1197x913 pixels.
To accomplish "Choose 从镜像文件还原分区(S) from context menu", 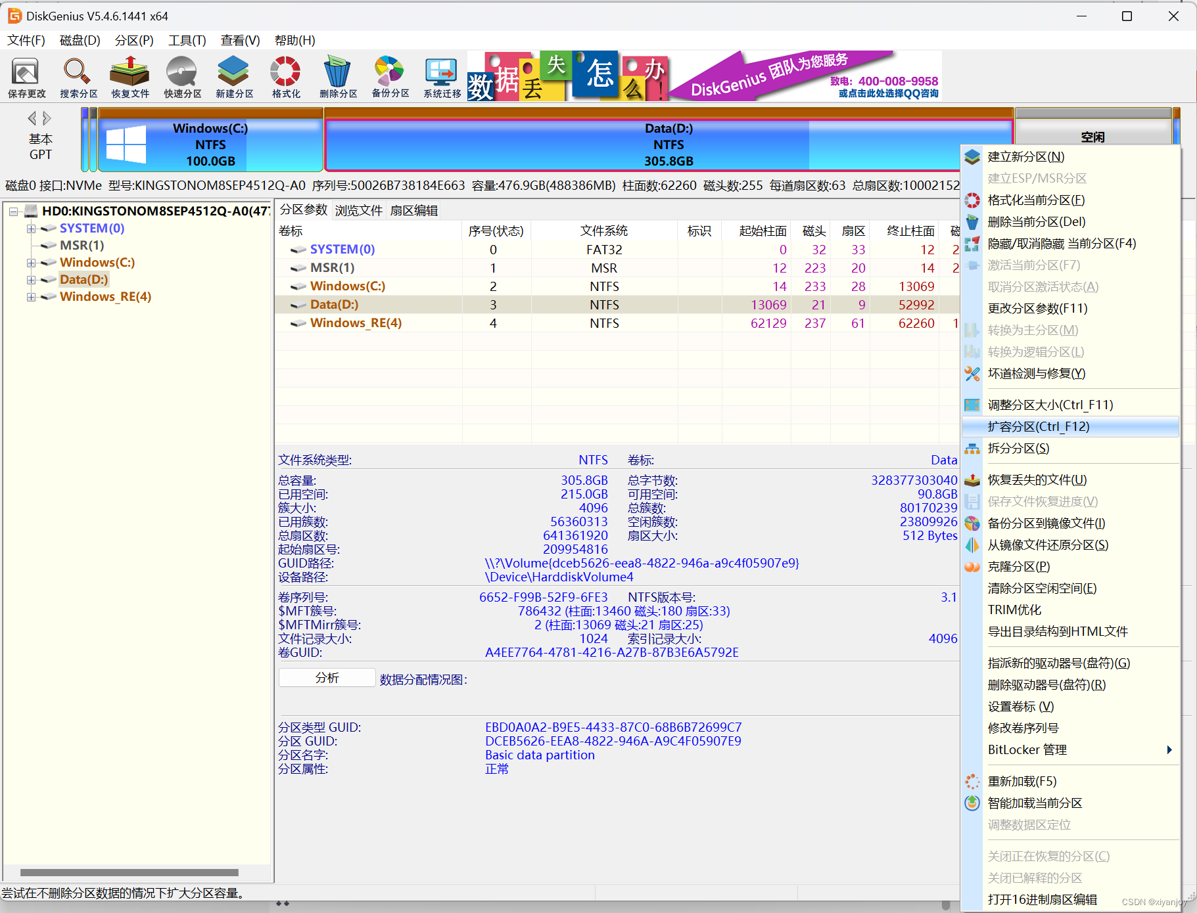I will tap(1070, 545).
